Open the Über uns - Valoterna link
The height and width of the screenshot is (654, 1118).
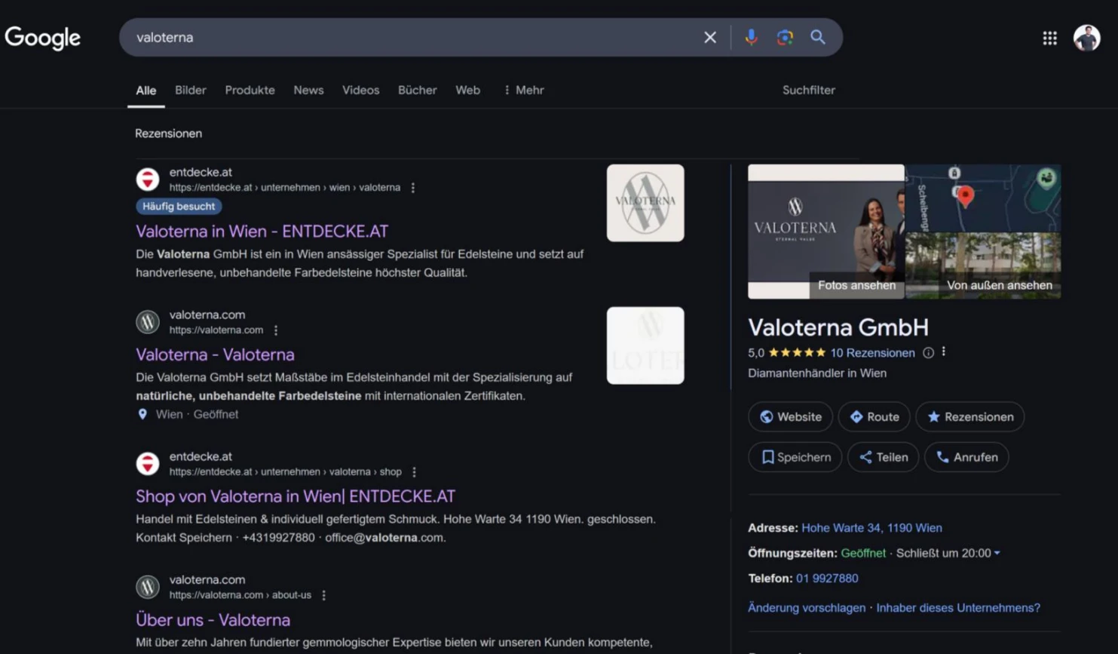(213, 620)
